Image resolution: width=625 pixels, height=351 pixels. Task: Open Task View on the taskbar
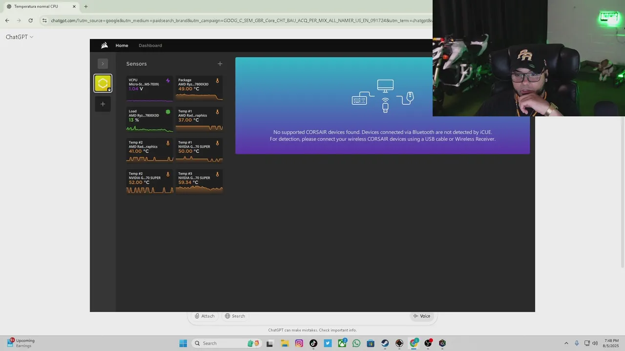tap(270, 343)
